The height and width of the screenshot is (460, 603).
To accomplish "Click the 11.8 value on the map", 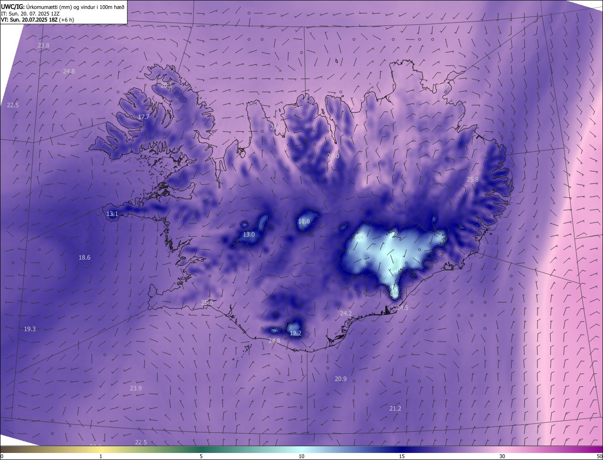I will tap(304, 222).
